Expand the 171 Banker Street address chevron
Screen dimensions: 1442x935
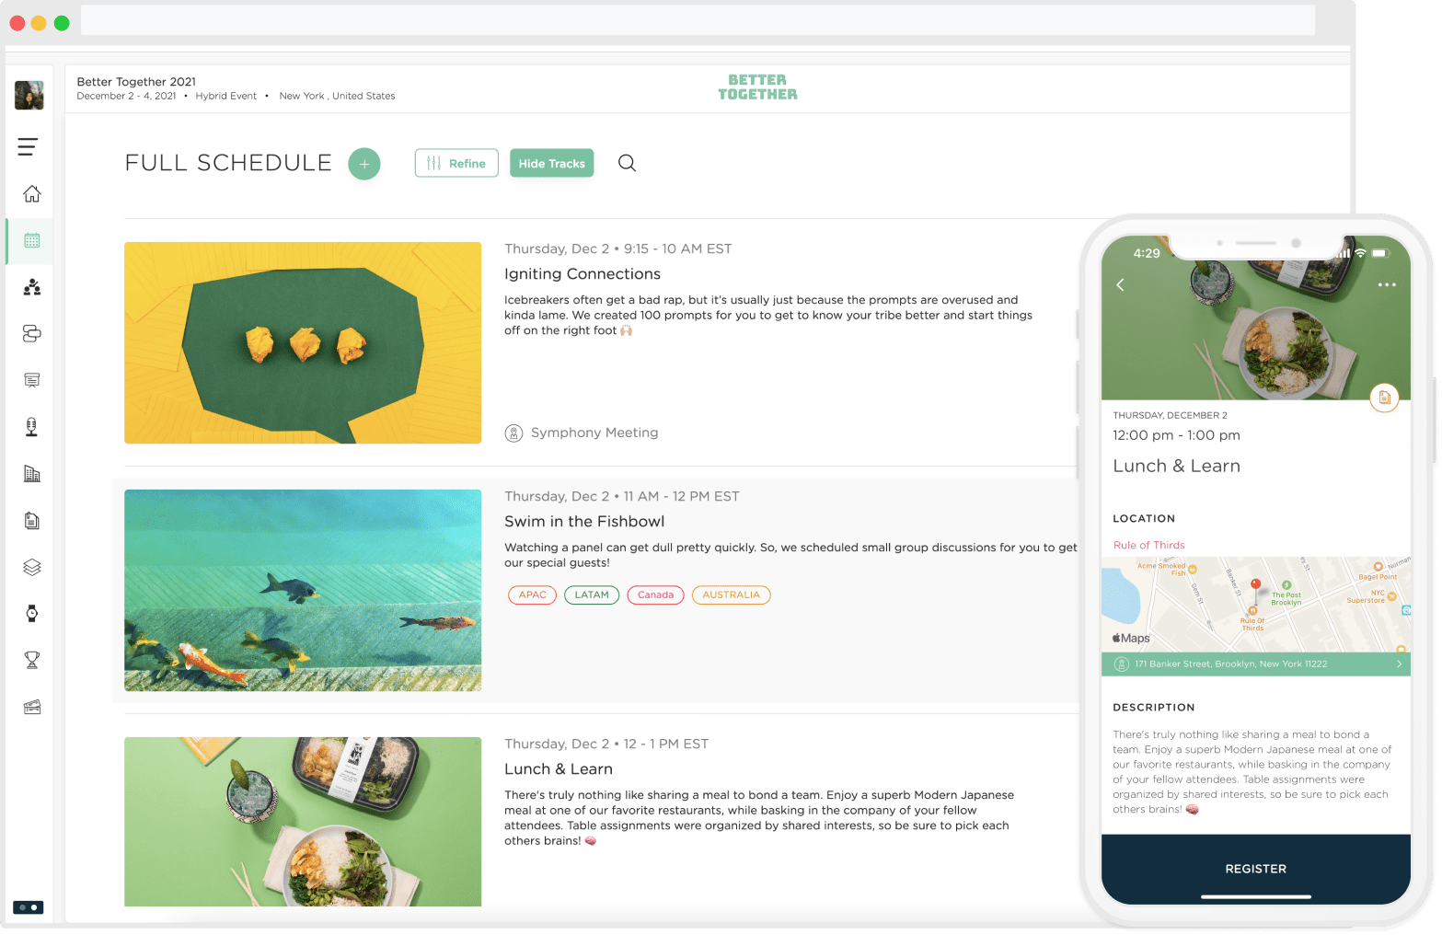coord(1399,664)
